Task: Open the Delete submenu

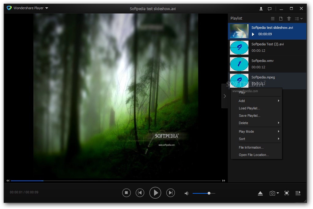Action: (x=256, y=123)
